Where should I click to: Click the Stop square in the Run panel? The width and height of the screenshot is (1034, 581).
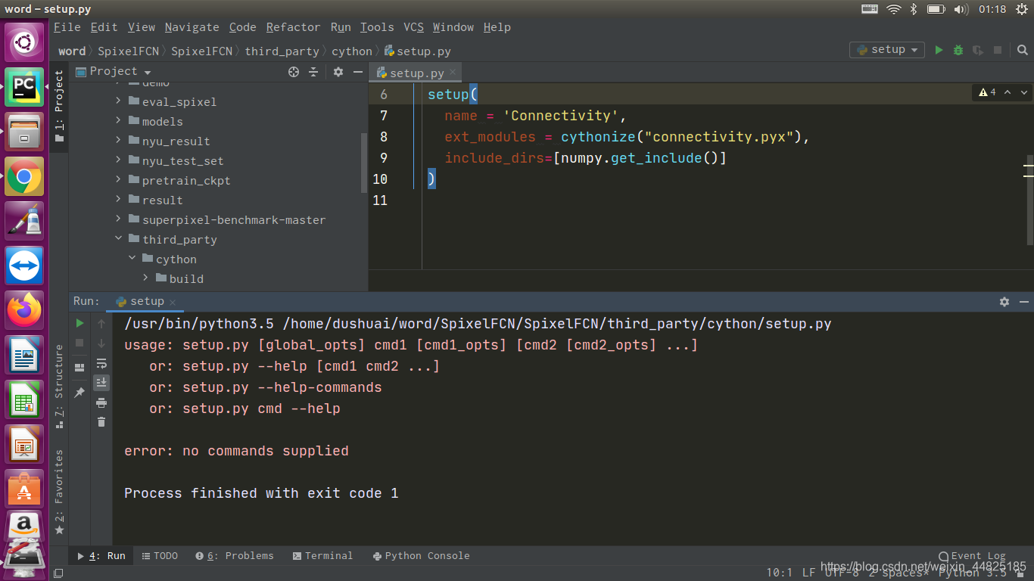click(79, 343)
